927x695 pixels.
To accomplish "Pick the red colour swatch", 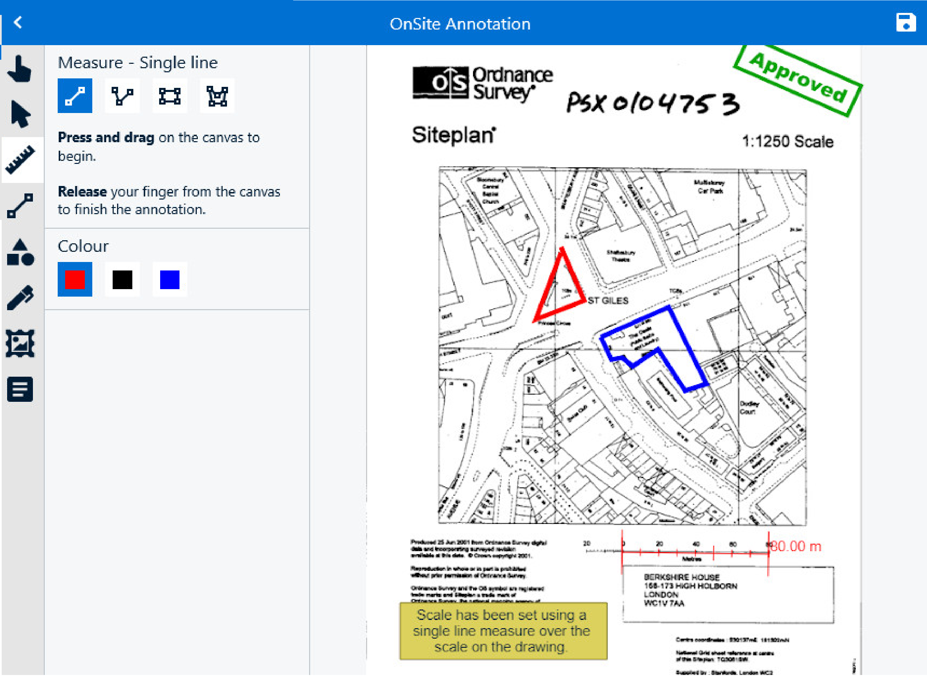I will pos(75,279).
